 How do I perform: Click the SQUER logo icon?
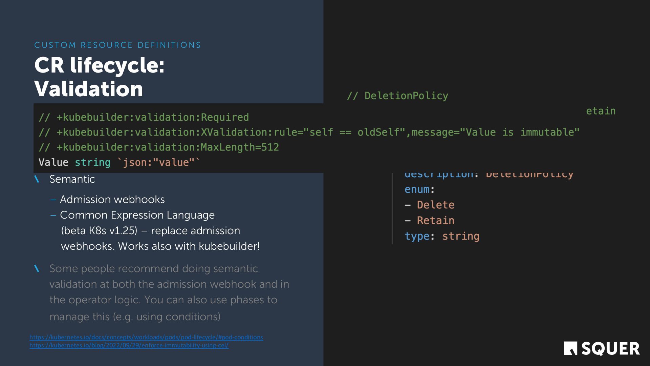coord(570,348)
